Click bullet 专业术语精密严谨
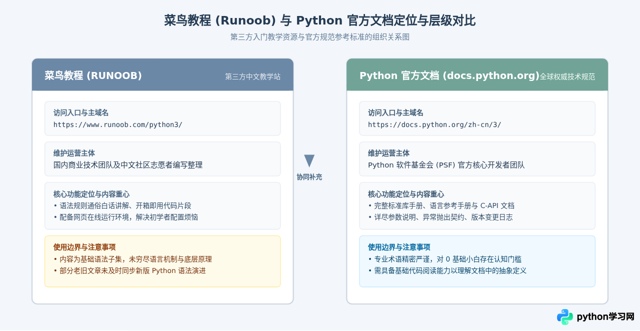640x331 pixels. [x=444, y=259]
